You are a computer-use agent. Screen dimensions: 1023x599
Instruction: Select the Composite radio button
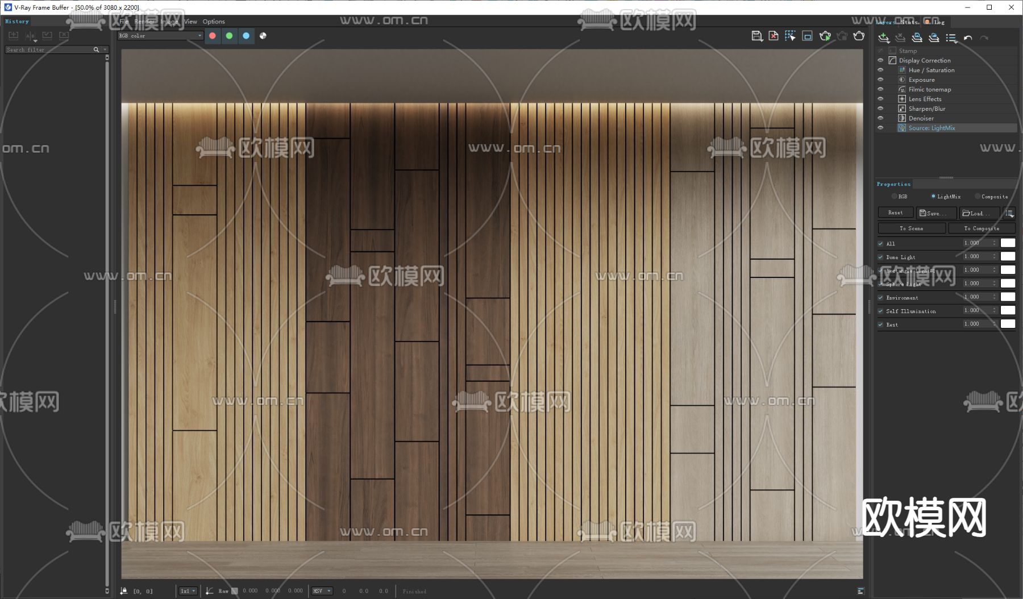tap(978, 196)
